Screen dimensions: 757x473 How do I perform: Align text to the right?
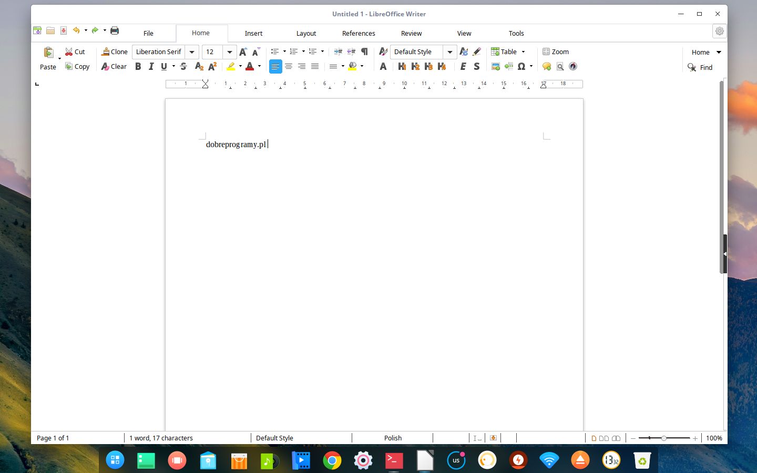pos(302,66)
